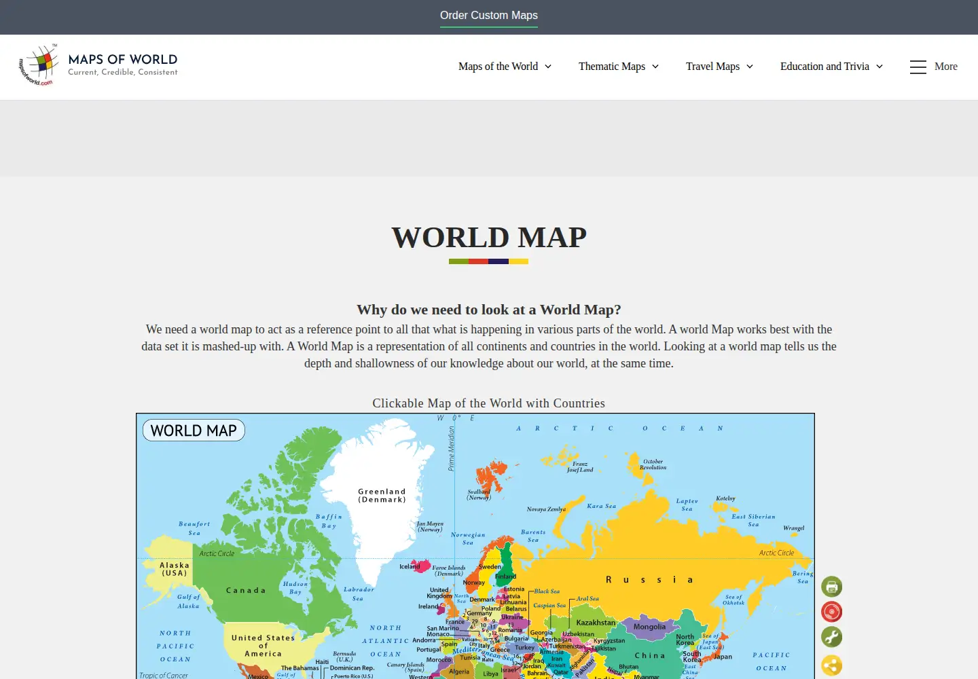The image size is (978, 679).
Task: Click the Arctic Ocean label on map
Action: pyautogui.click(x=619, y=428)
